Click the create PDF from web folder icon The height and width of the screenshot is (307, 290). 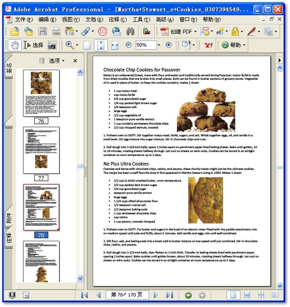coord(29,31)
